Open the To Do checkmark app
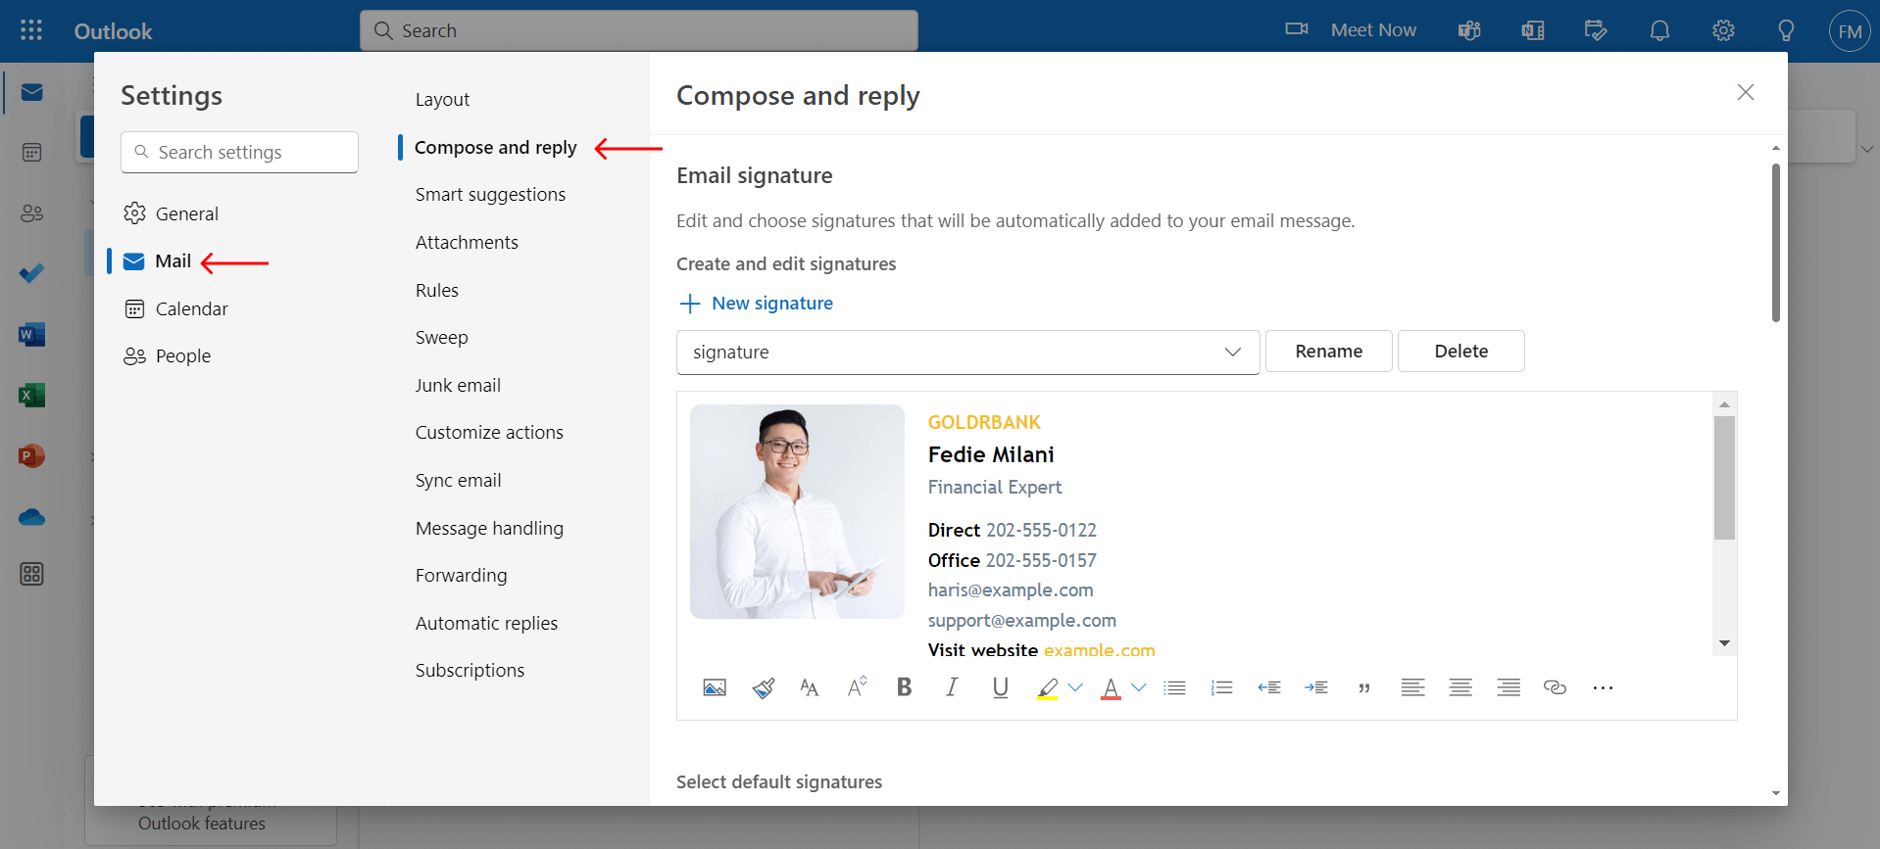Viewport: 1880px width, 849px height. click(31, 273)
